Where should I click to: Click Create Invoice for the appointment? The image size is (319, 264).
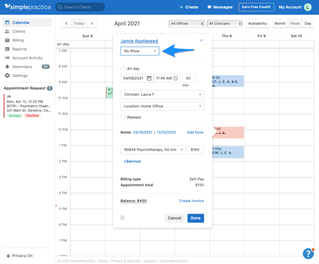coord(191,201)
